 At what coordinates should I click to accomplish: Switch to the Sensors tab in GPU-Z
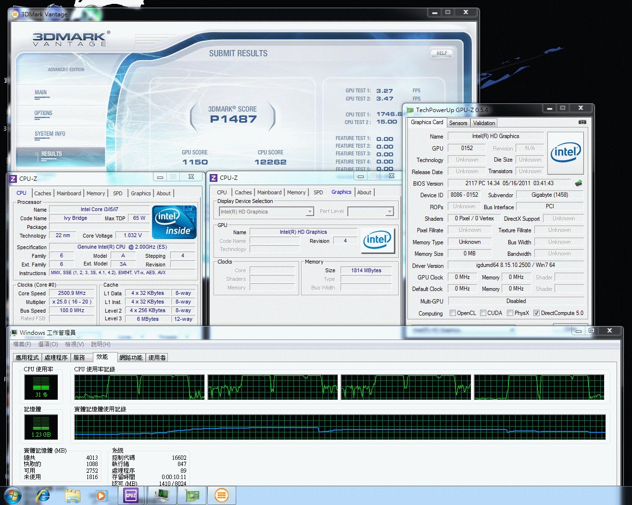click(x=458, y=123)
